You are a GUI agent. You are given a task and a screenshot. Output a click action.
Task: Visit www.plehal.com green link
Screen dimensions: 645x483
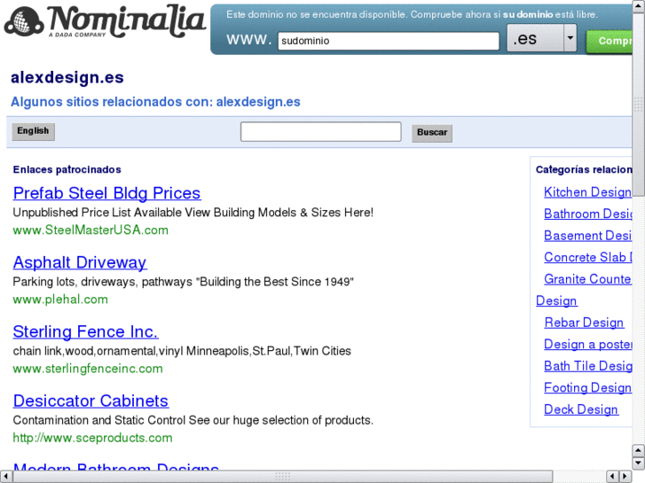60,300
